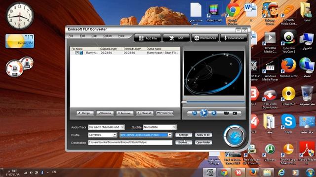The width and height of the screenshot is (316, 177).
Task: Open the Preferences gear button
Action: click(205, 38)
